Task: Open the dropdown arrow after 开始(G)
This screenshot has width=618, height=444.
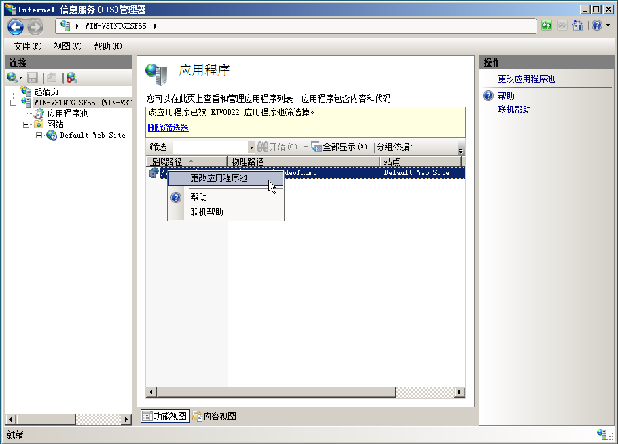Action: pyautogui.click(x=306, y=147)
